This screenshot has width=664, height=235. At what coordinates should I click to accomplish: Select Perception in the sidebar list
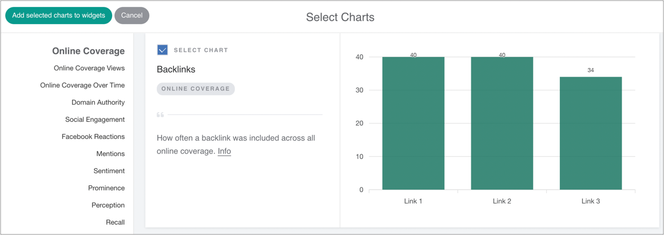pos(108,205)
